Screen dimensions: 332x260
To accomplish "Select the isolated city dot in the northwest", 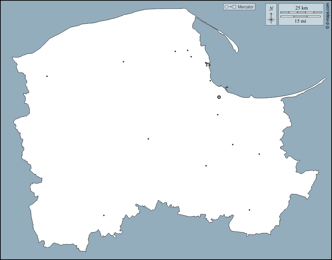I will coord(47,76).
